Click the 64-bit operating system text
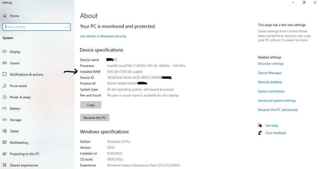The image size is (319, 169). 140,89
